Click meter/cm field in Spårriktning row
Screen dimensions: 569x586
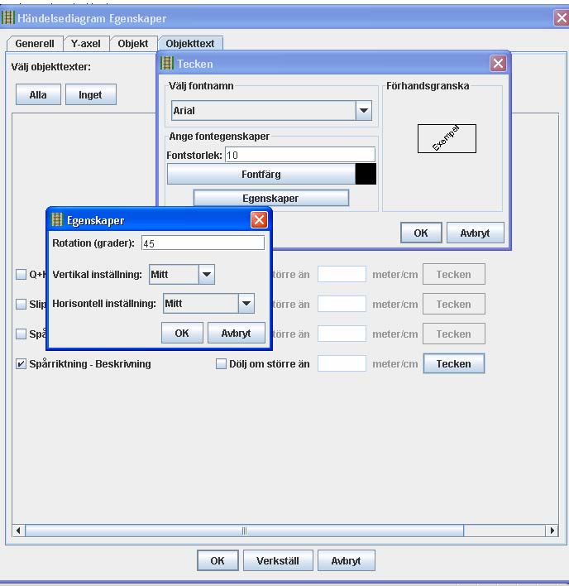[342, 363]
